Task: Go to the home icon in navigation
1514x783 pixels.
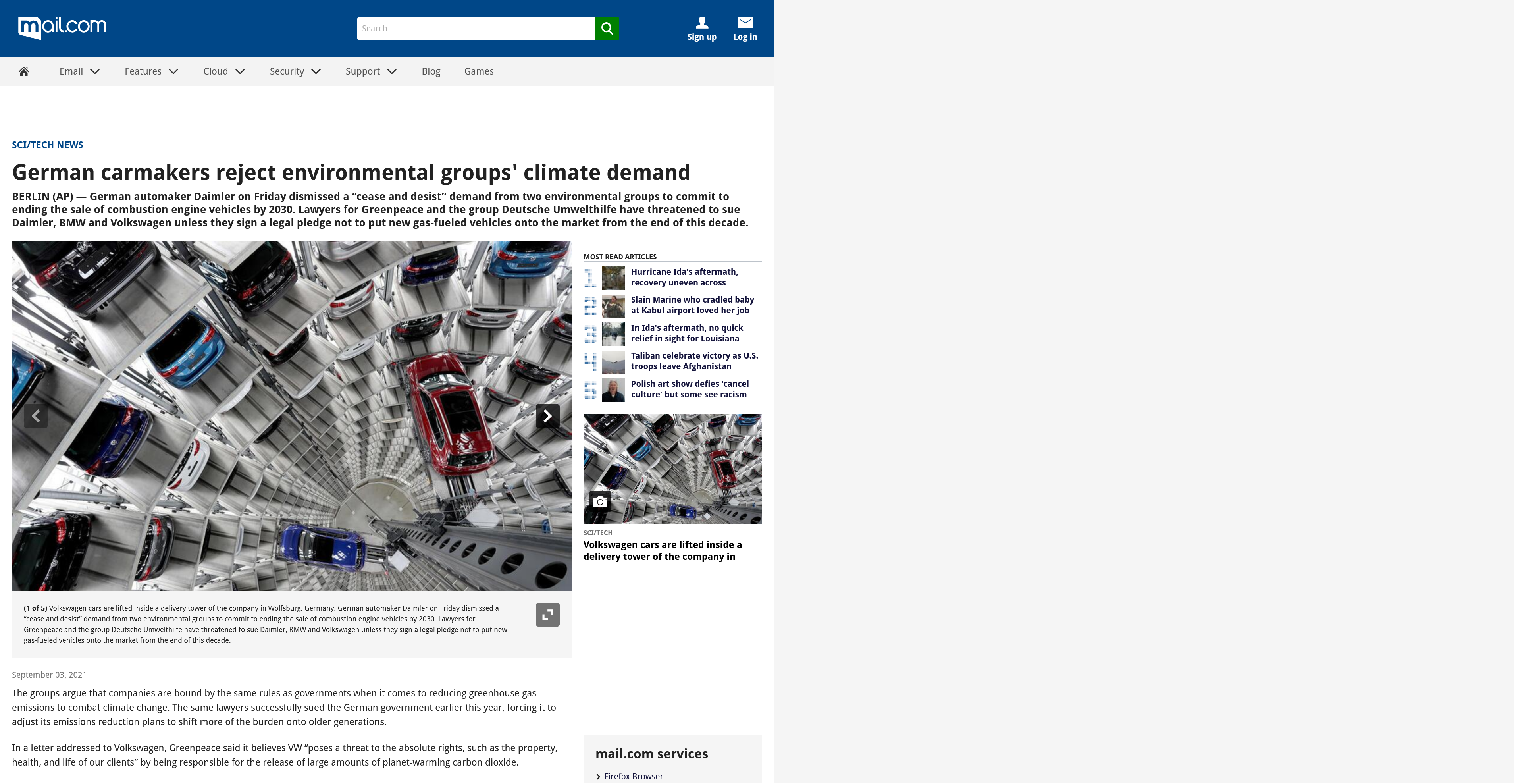Action: [x=23, y=71]
